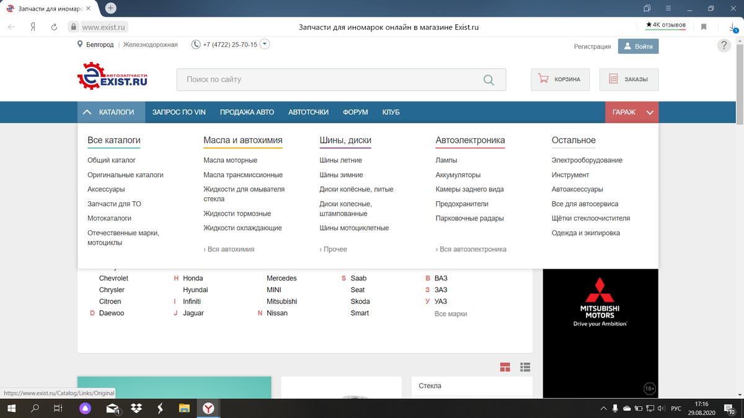This screenshot has height=418, width=744.
Task: Open the Mail app in taskbar
Action: (x=113, y=408)
